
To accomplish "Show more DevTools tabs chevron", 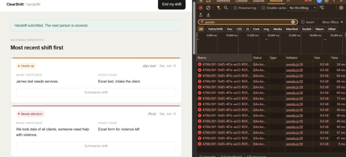I will (x=288, y=1).
